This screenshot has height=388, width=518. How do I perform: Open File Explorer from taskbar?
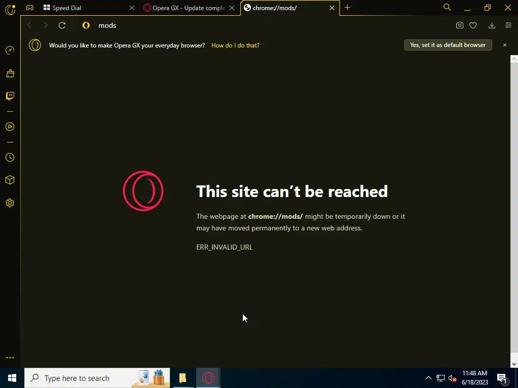(x=183, y=378)
